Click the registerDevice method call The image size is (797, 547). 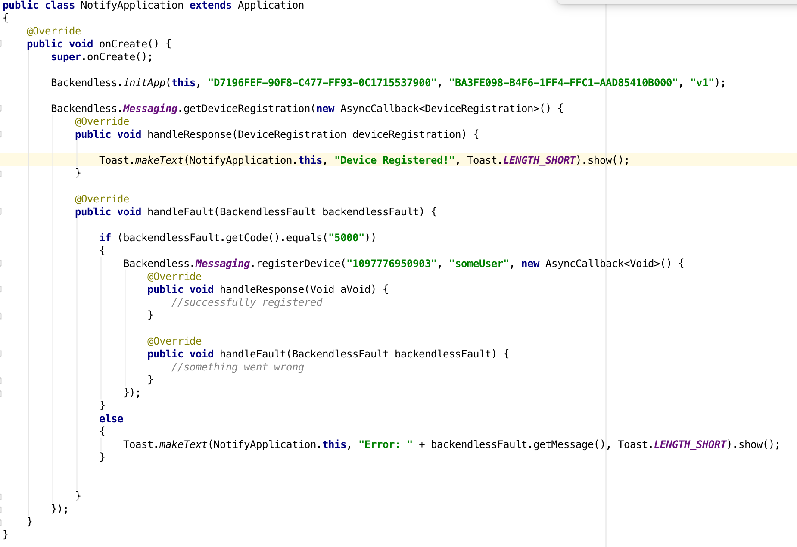[298, 264]
